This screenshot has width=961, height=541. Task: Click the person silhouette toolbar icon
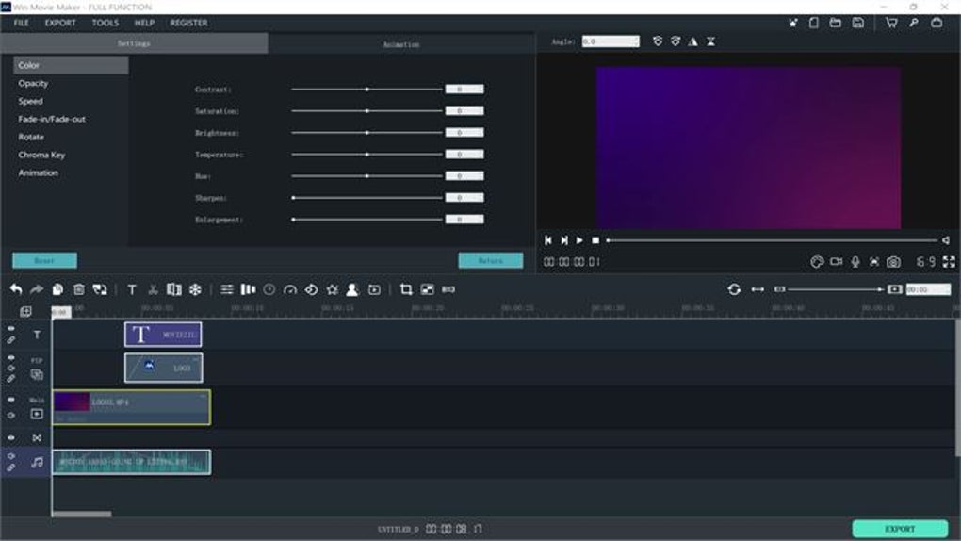click(352, 289)
